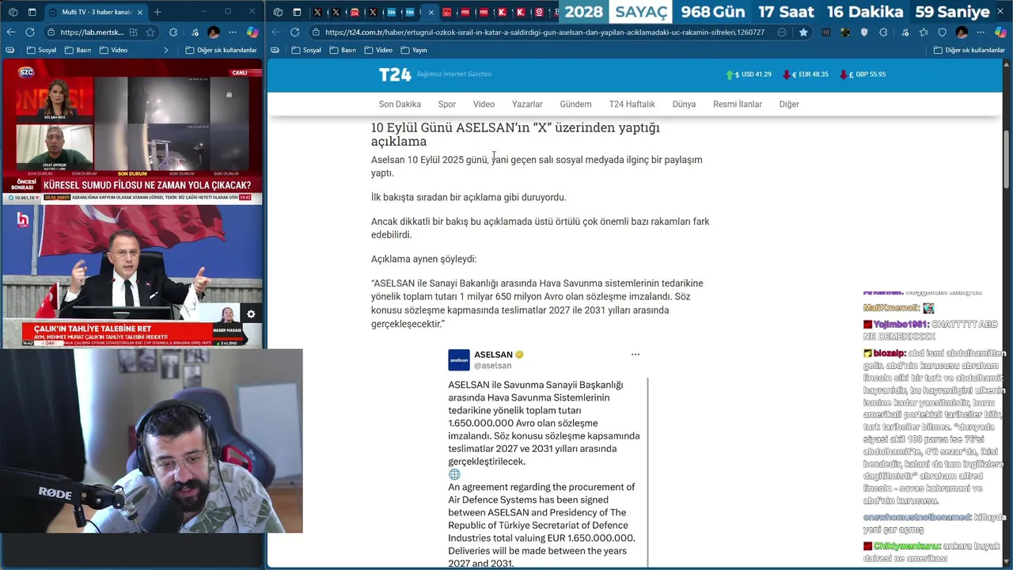The height and width of the screenshot is (570, 1013).
Task: Open the Yazarlar section on T24
Action: [x=527, y=104]
